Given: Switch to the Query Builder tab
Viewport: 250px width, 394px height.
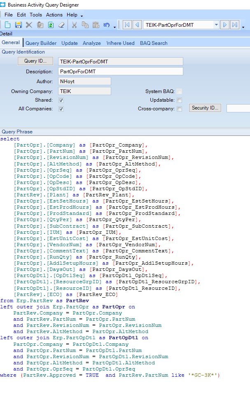Looking at the screenshot, I should 41,43.
